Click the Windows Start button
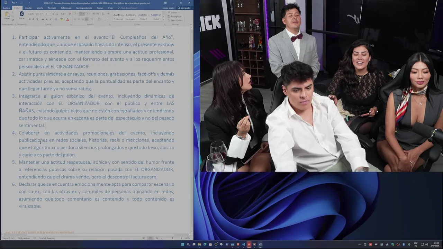 182,245
